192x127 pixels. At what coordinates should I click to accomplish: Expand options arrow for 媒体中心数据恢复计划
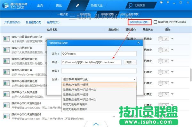[172, 61]
